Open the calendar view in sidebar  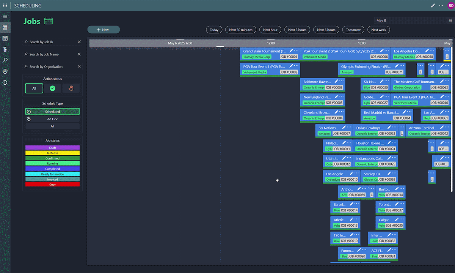point(5,38)
